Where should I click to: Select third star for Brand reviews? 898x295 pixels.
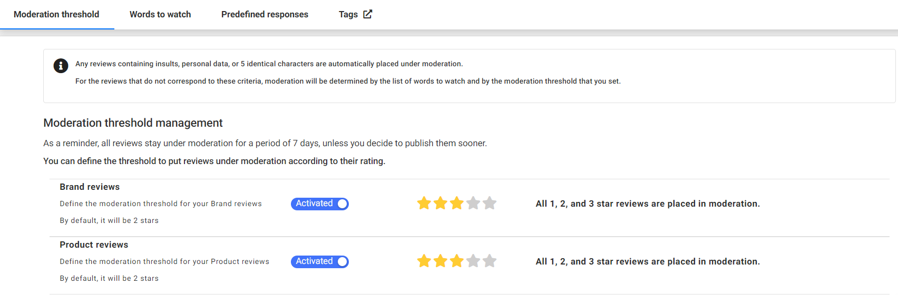point(457,204)
